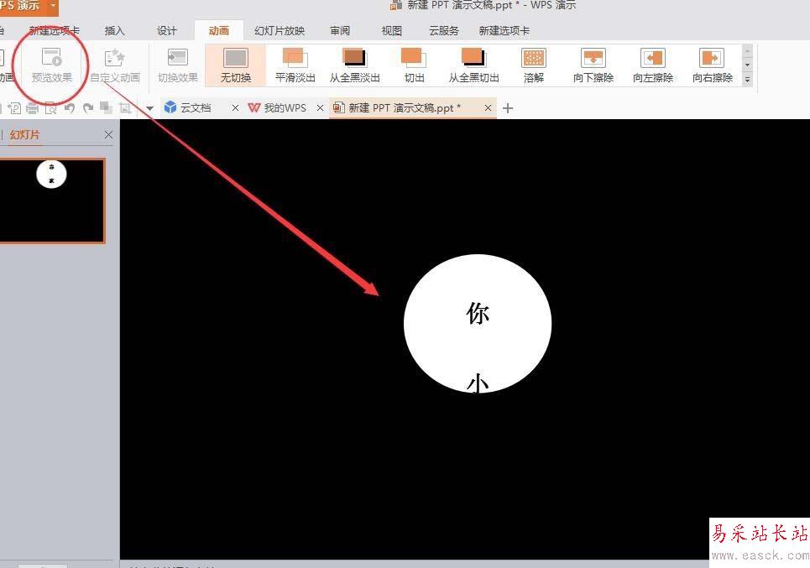810x568 pixels.
Task: Apply the 切出 cut transition
Action: click(414, 65)
